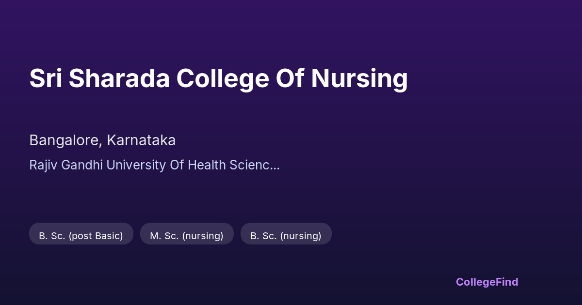Expand the truncated university name ellipsis
Image resolution: width=582 pixels, height=305 pixels.
point(275,166)
